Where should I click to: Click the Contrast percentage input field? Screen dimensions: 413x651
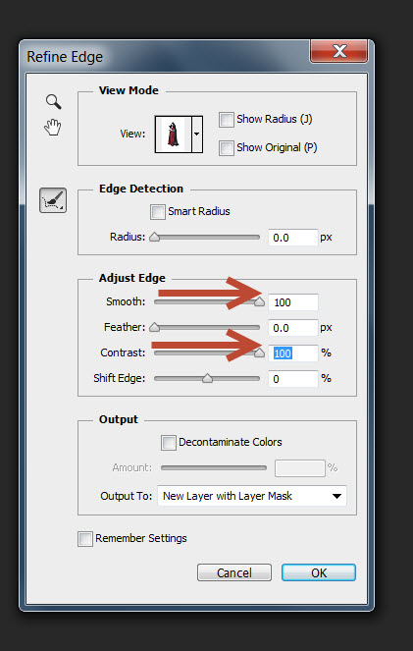[x=293, y=353]
